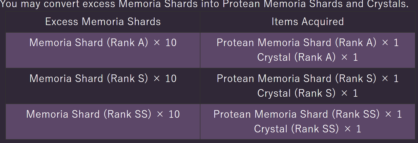Click 'Protean Memoria Shard (Rank SS)' text

click(296, 114)
